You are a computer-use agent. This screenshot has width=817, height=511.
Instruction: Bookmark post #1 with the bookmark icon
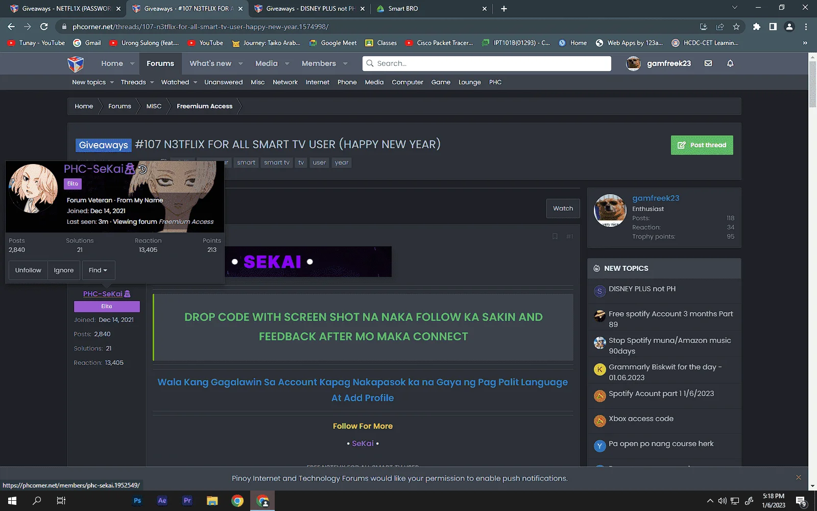pos(555,236)
